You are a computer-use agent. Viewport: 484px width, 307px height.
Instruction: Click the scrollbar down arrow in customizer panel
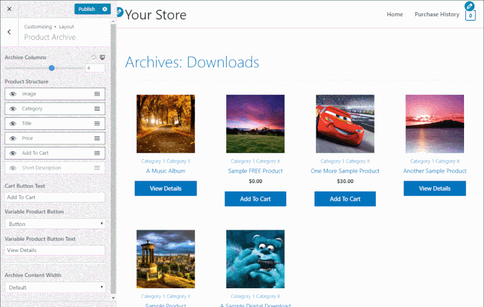113,298
